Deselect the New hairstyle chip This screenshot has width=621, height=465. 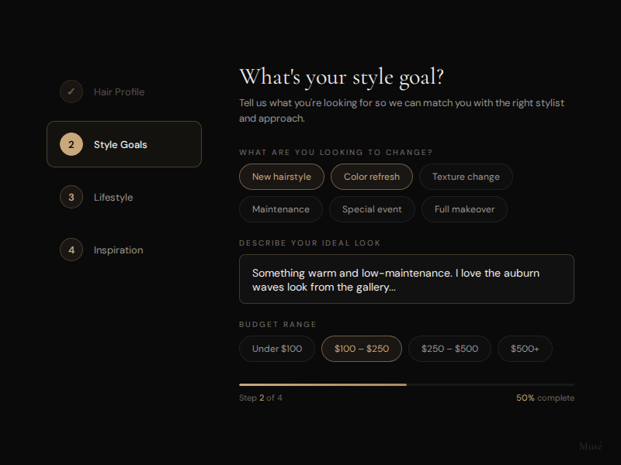click(x=282, y=177)
